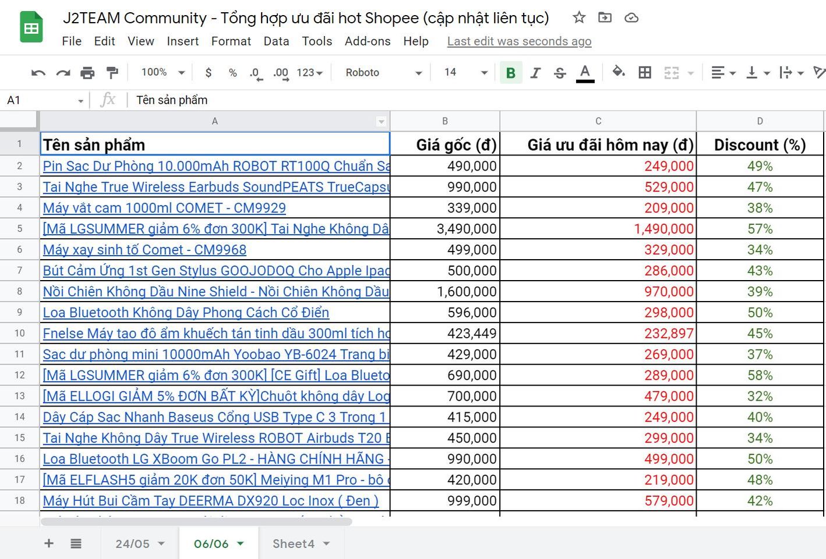826x559 pixels.
Task: Open horizontal align dropdown
Action: click(x=723, y=73)
